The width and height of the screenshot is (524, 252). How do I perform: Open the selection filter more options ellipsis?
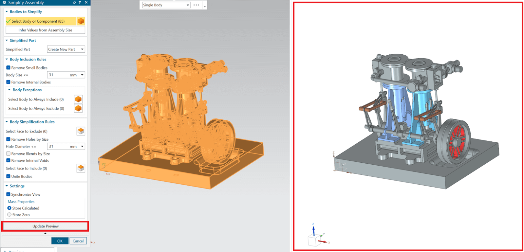pyautogui.click(x=196, y=5)
